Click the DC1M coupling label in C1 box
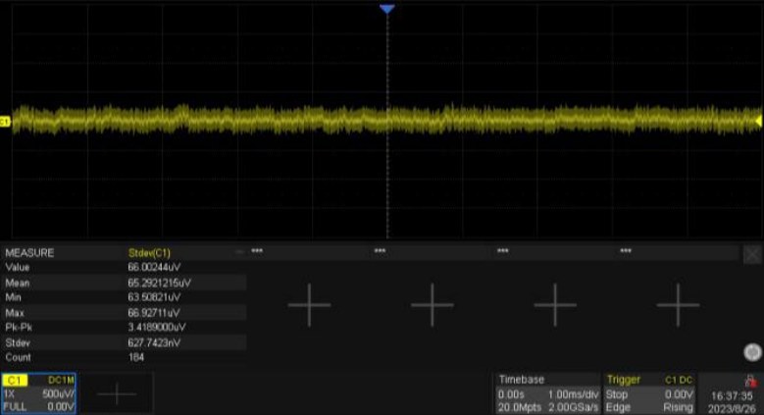The height and width of the screenshot is (415, 764). coord(61,380)
